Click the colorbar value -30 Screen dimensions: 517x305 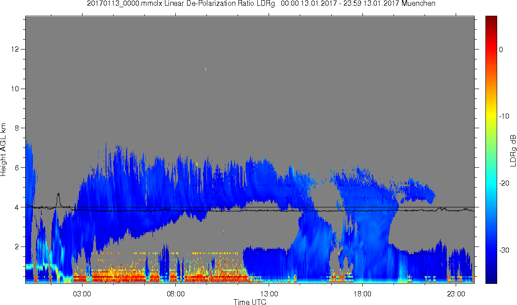[504, 251]
